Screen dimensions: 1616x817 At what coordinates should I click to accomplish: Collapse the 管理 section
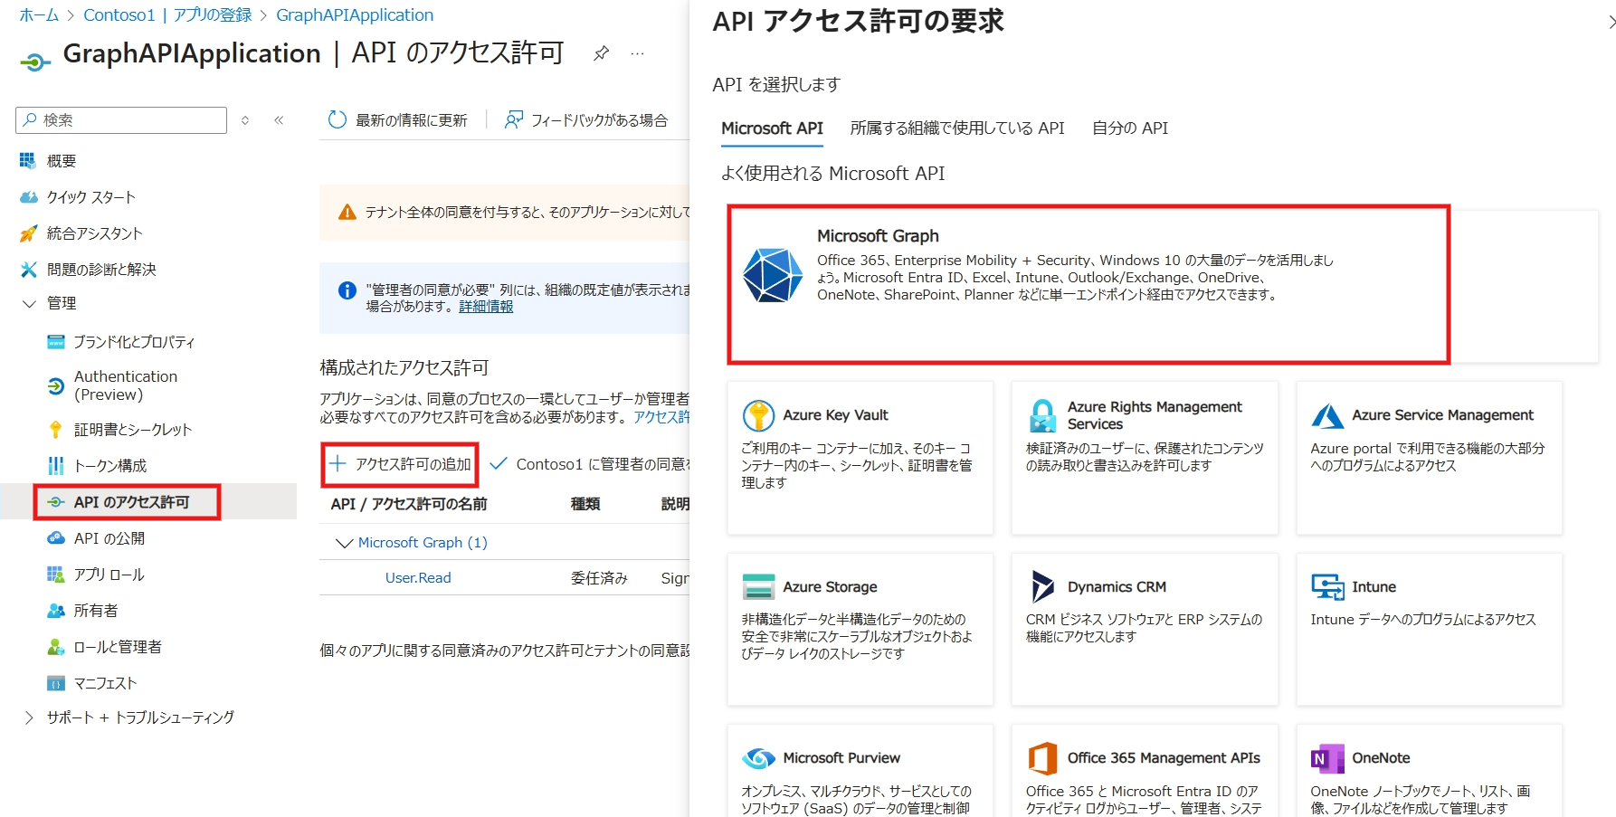click(29, 303)
